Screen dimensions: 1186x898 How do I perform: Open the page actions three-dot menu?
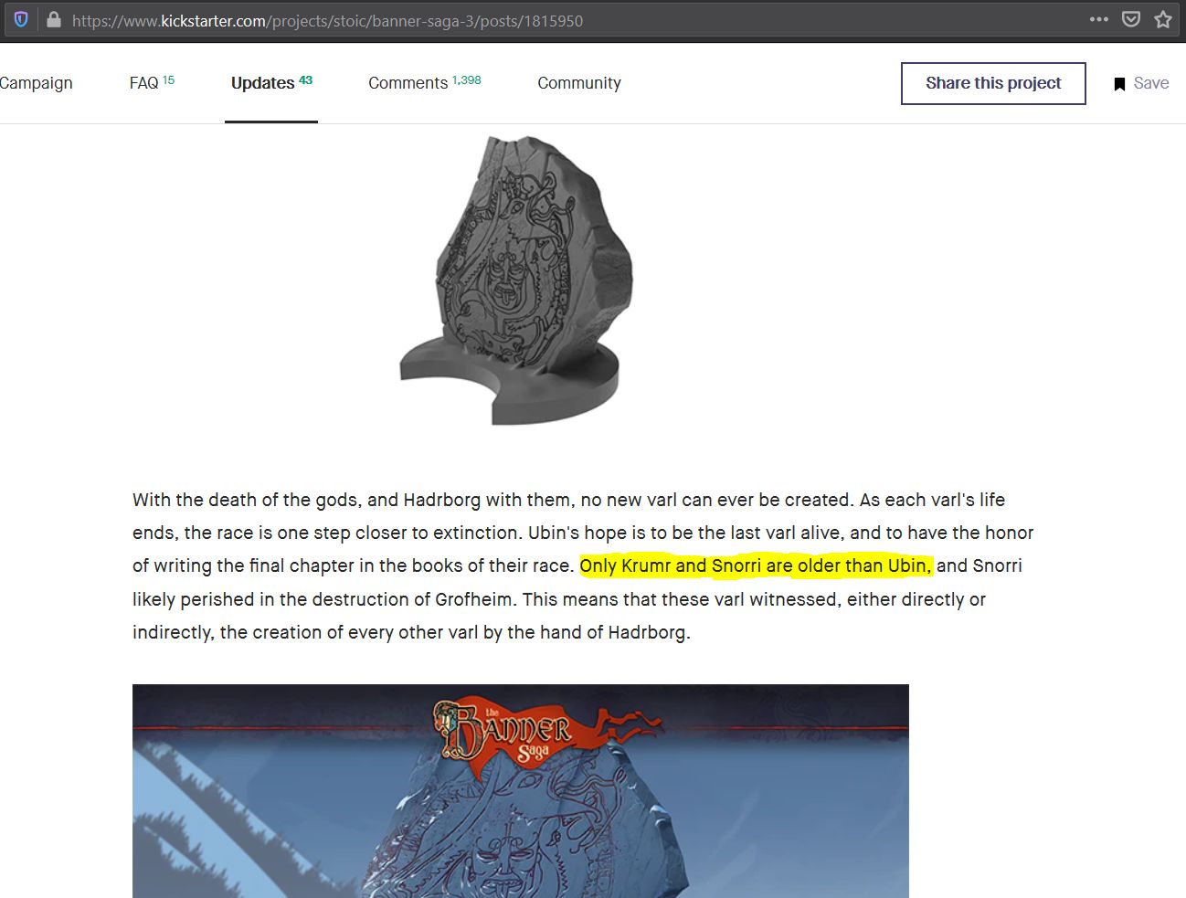click(x=1098, y=19)
